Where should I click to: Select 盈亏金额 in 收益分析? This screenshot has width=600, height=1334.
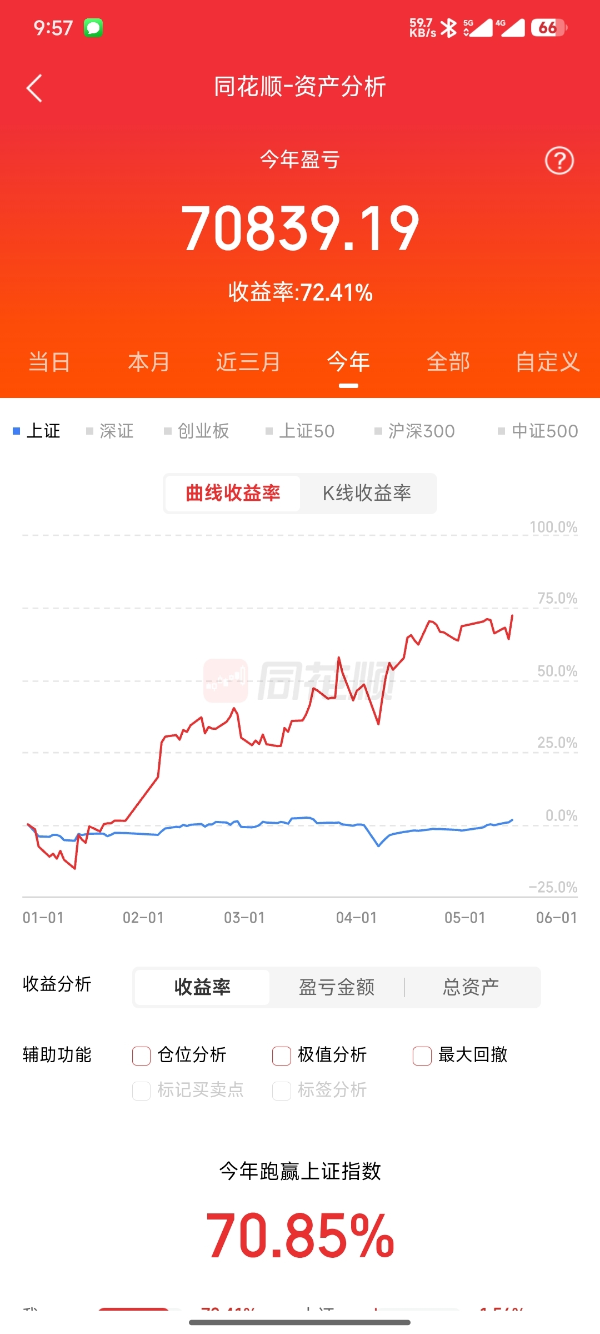click(x=337, y=987)
